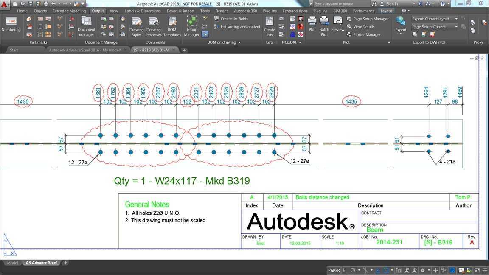The image size is (489, 275).
Task: Start Batch Plot
Action: tap(324, 26)
